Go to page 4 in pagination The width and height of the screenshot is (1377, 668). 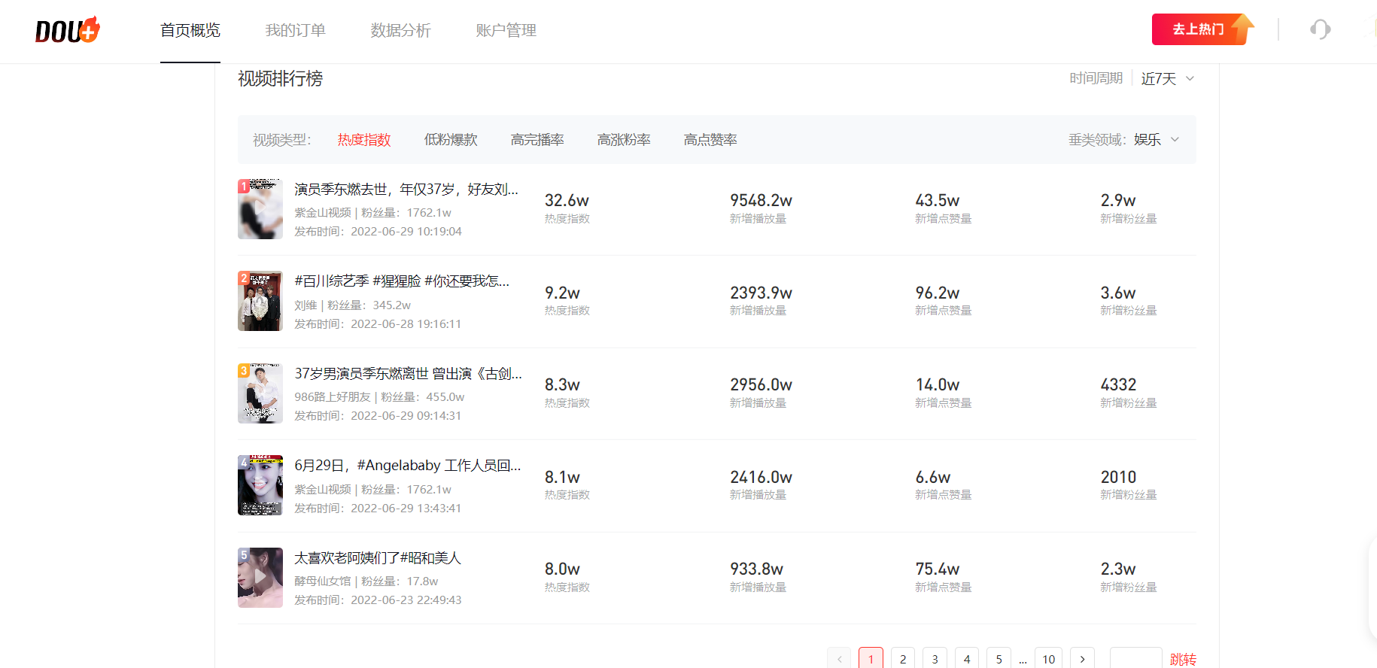[967, 658]
